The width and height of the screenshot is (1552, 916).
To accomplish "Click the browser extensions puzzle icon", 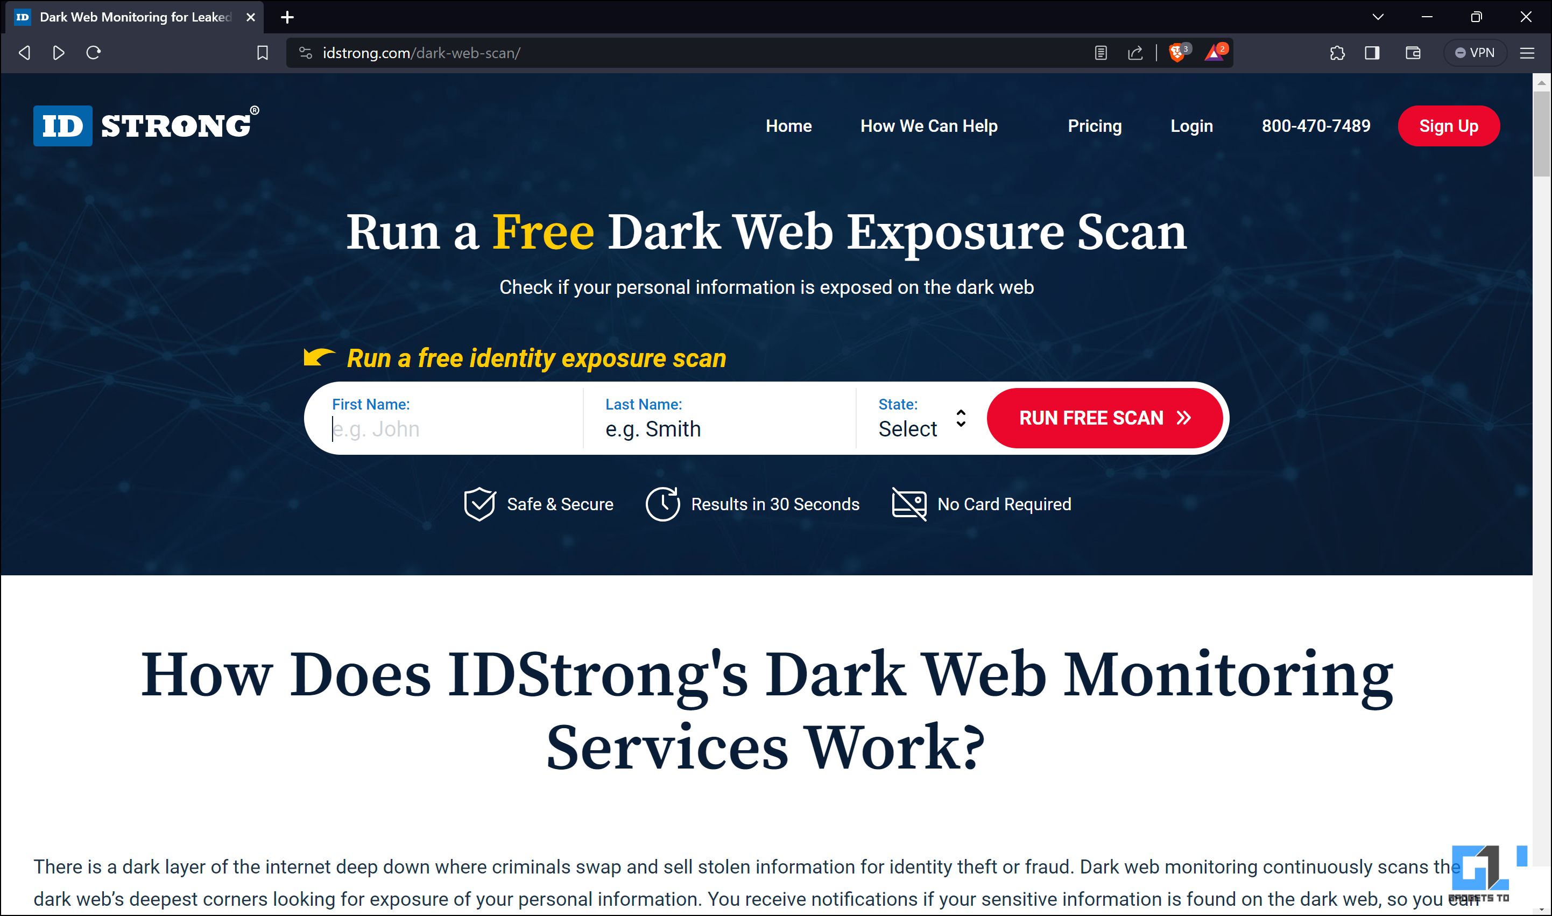I will [1335, 51].
